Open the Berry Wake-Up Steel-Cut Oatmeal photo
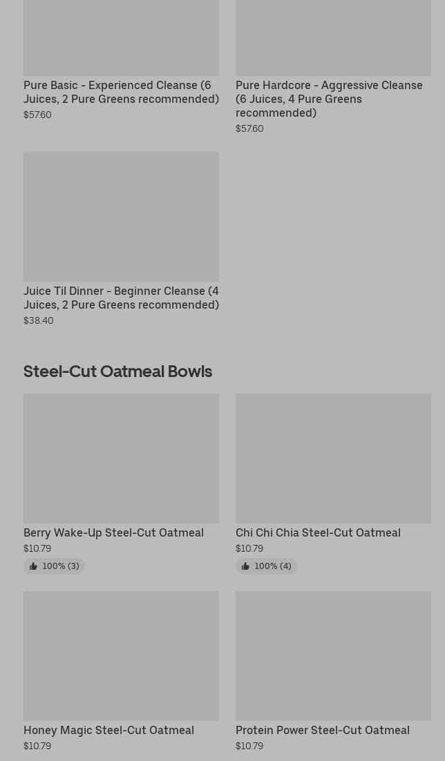 (121, 458)
